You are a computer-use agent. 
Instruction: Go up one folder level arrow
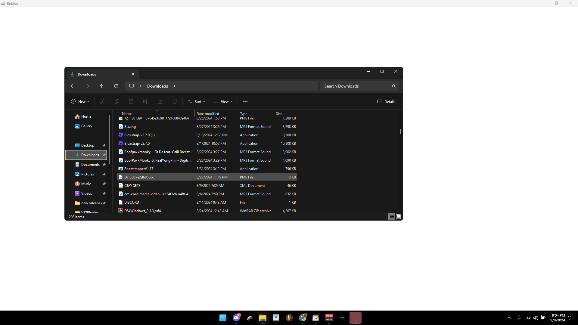click(x=102, y=86)
